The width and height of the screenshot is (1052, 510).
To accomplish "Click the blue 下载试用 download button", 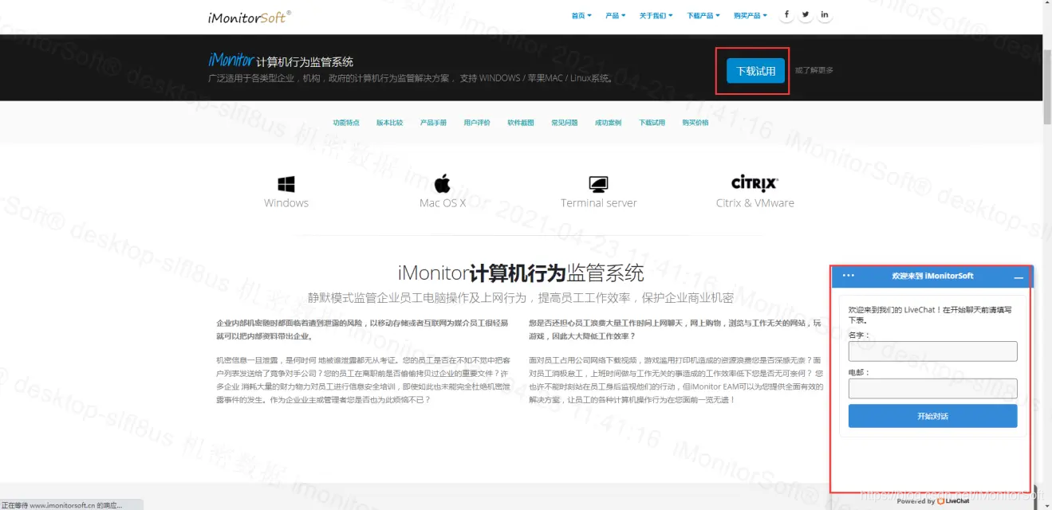I will pyautogui.click(x=755, y=71).
